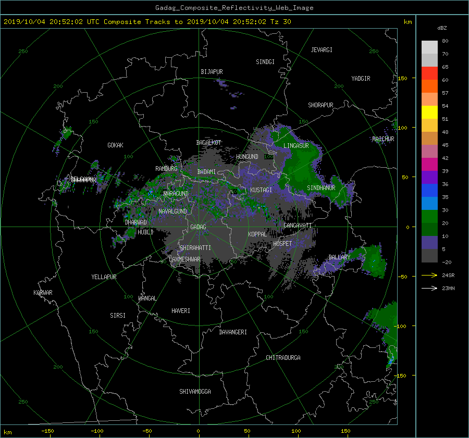Click the magenta 42 dBZ legend swatch
Image resolution: width=469 pixels, height=438 pixels.
click(x=429, y=164)
